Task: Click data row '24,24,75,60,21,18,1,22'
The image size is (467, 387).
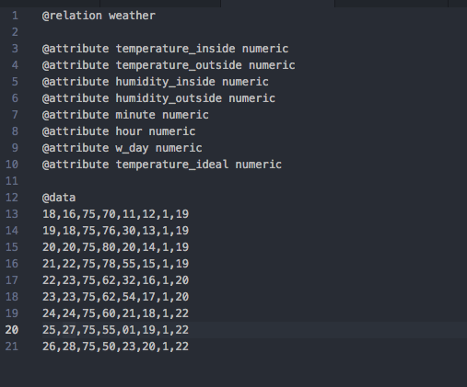Action: pyautogui.click(x=115, y=313)
